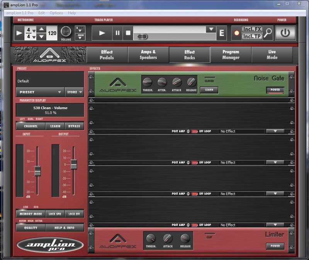Open HELP & INFO
This screenshot has width=309, height=260.
[65, 227]
